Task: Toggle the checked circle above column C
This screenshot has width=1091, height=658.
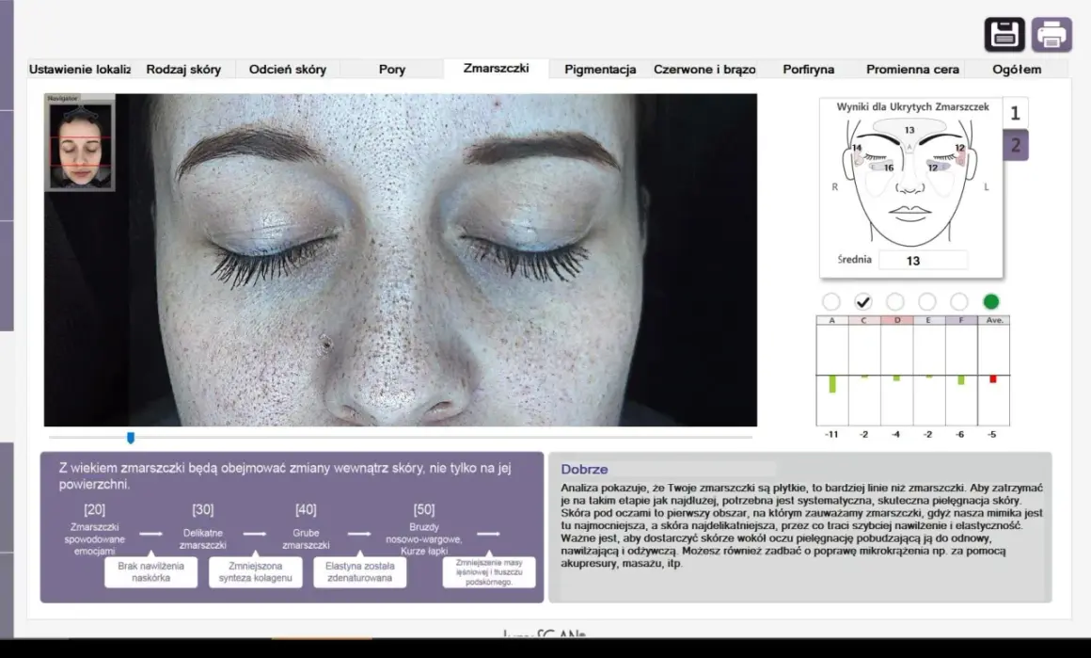Action: (x=862, y=301)
